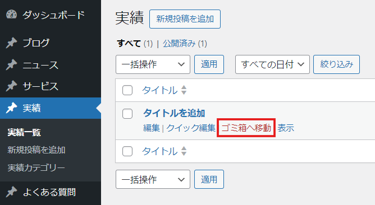Check the select-all box in header row

(x=127, y=90)
